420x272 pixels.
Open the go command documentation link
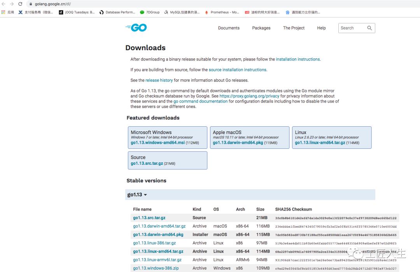(201, 101)
